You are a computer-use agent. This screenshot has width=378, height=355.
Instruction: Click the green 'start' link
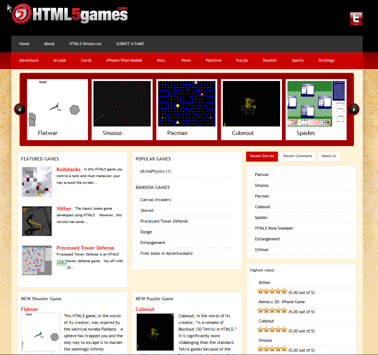[62, 261]
